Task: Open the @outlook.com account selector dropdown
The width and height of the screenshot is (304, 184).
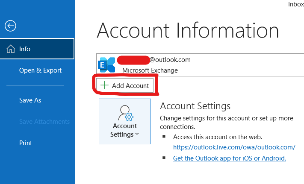Action: pyautogui.click(x=200, y=65)
